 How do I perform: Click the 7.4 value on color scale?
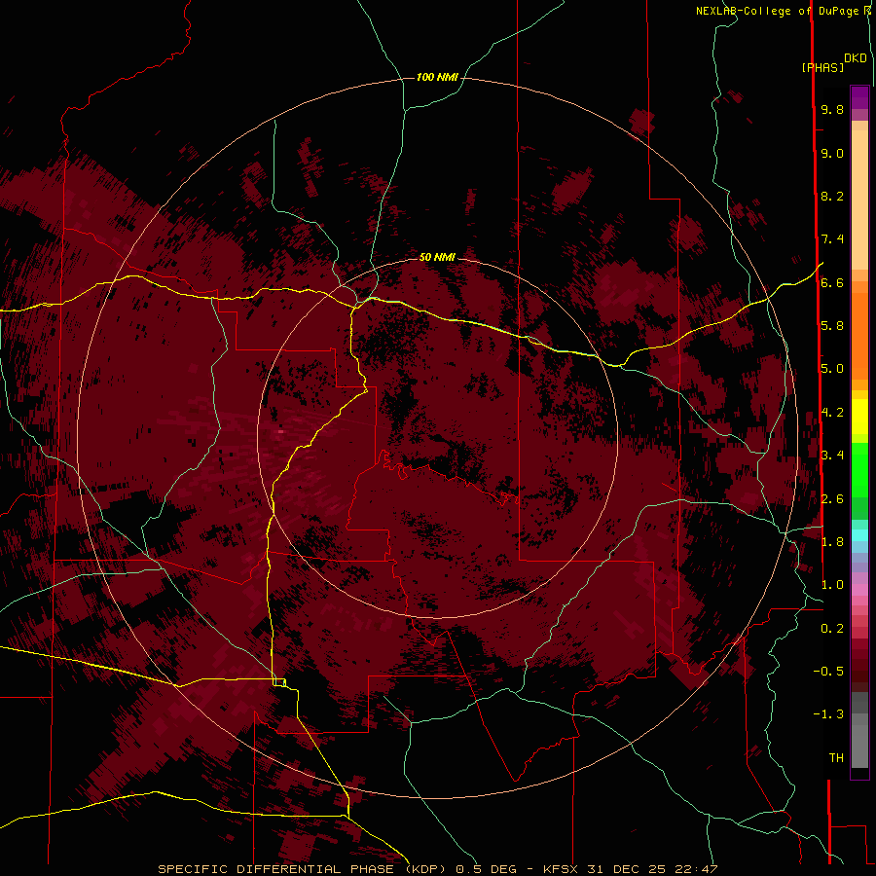tap(832, 239)
